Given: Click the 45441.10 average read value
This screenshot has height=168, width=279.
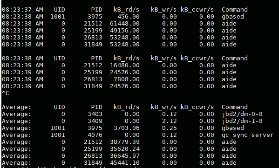Looking at the screenshot, I should 124,163.
